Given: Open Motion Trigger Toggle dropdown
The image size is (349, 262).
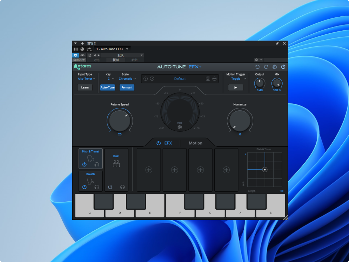Looking at the screenshot, I should click(238, 79).
